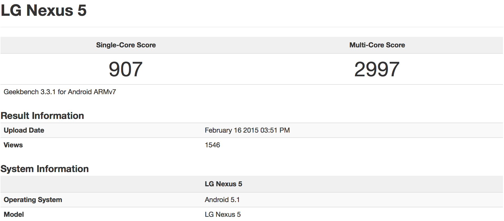Click the Upload Date row label
This screenshot has height=221, width=504.
24,130
